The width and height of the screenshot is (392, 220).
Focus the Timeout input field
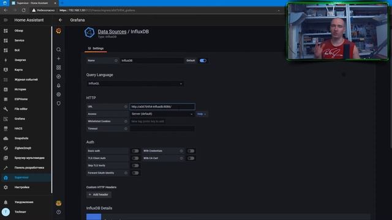point(162,129)
